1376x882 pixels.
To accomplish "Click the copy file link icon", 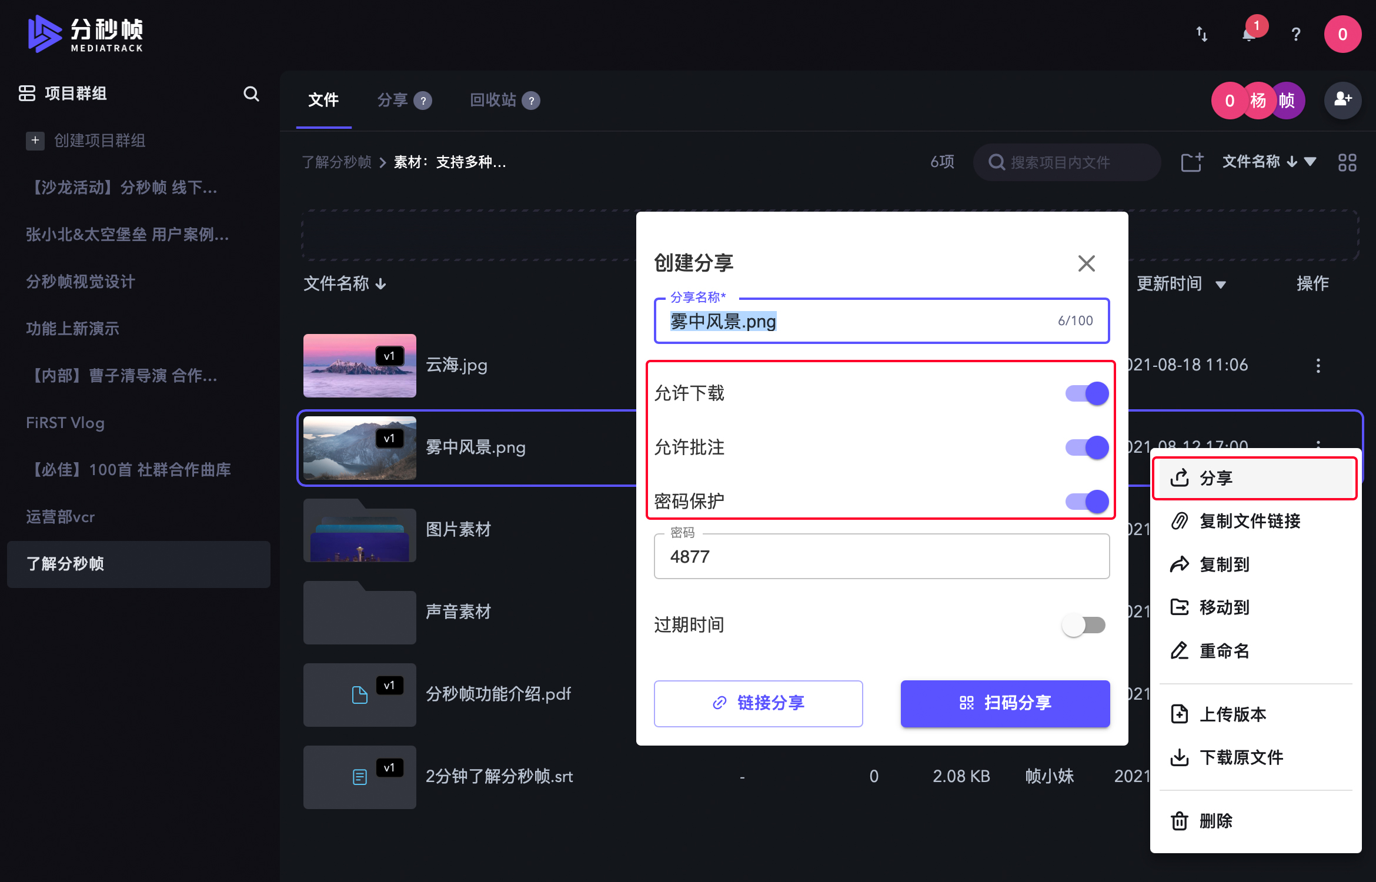I will click(1180, 521).
